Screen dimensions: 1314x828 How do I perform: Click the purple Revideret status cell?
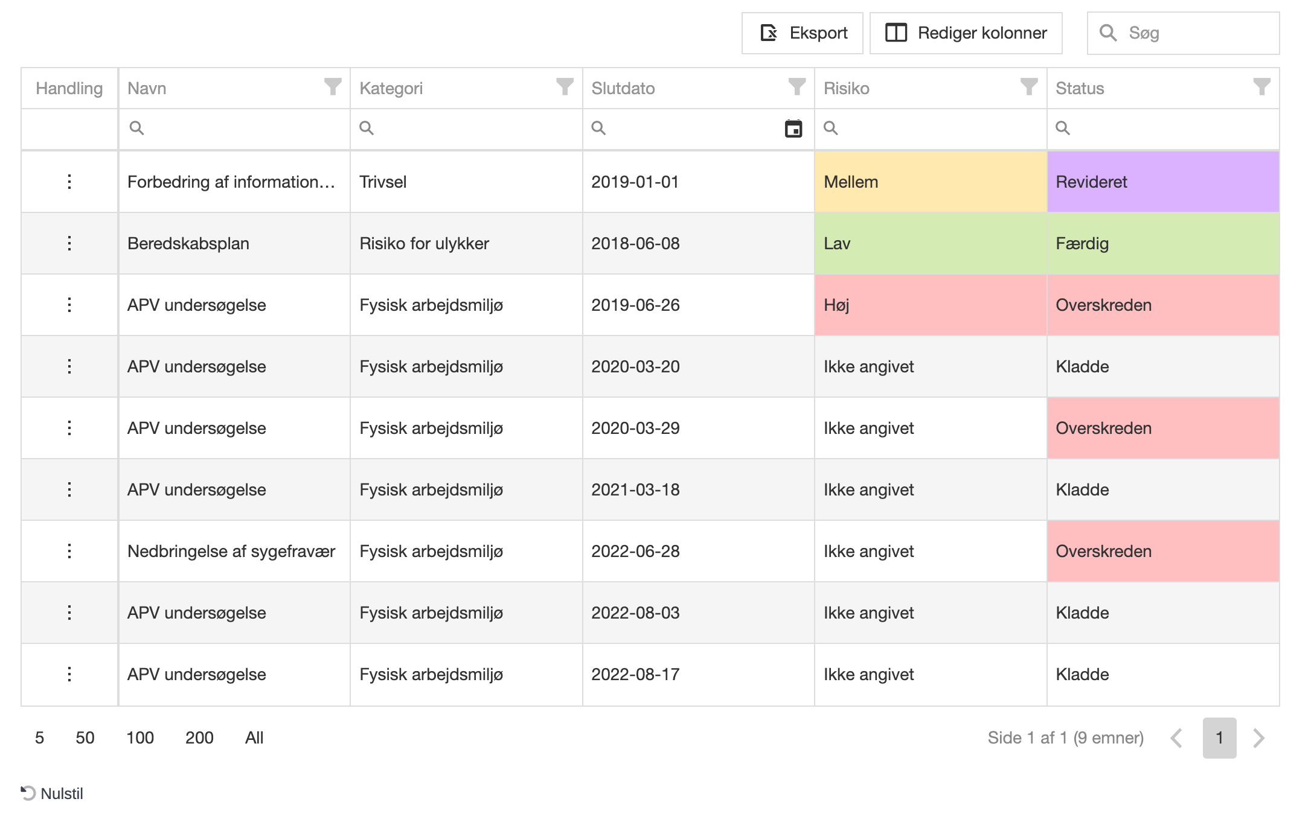(1162, 182)
